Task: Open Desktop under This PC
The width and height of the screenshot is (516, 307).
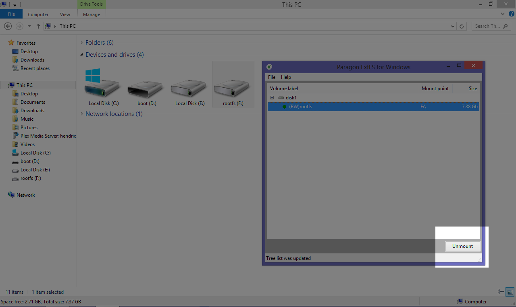Action: point(29,94)
